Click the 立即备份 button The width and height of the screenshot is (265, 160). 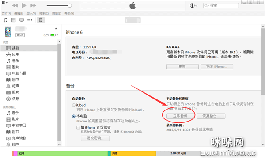click(180, 116)
